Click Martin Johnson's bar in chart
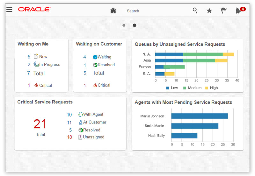 199,116
